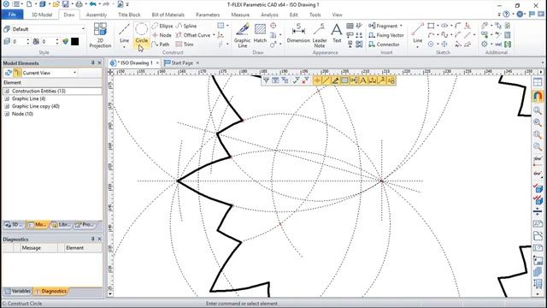Select the Spline construction tool
Image resolution: width=547 pixels, height=308 pixels.
tap(186, 26)
